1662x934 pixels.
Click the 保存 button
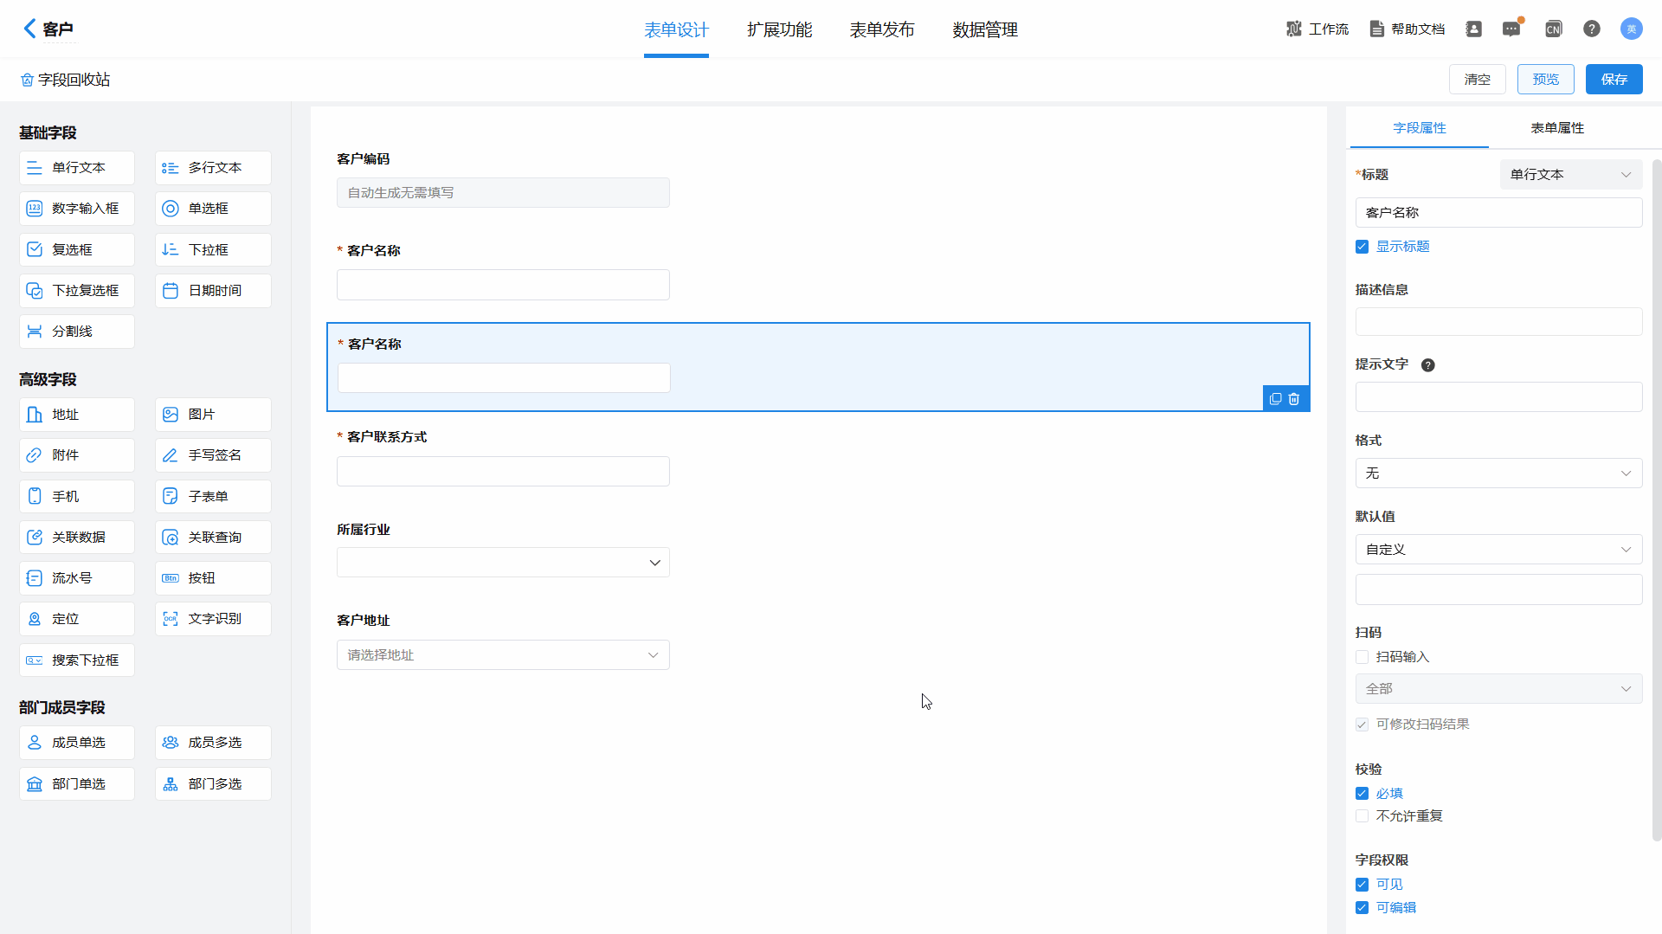click(x=1614, y=80)
